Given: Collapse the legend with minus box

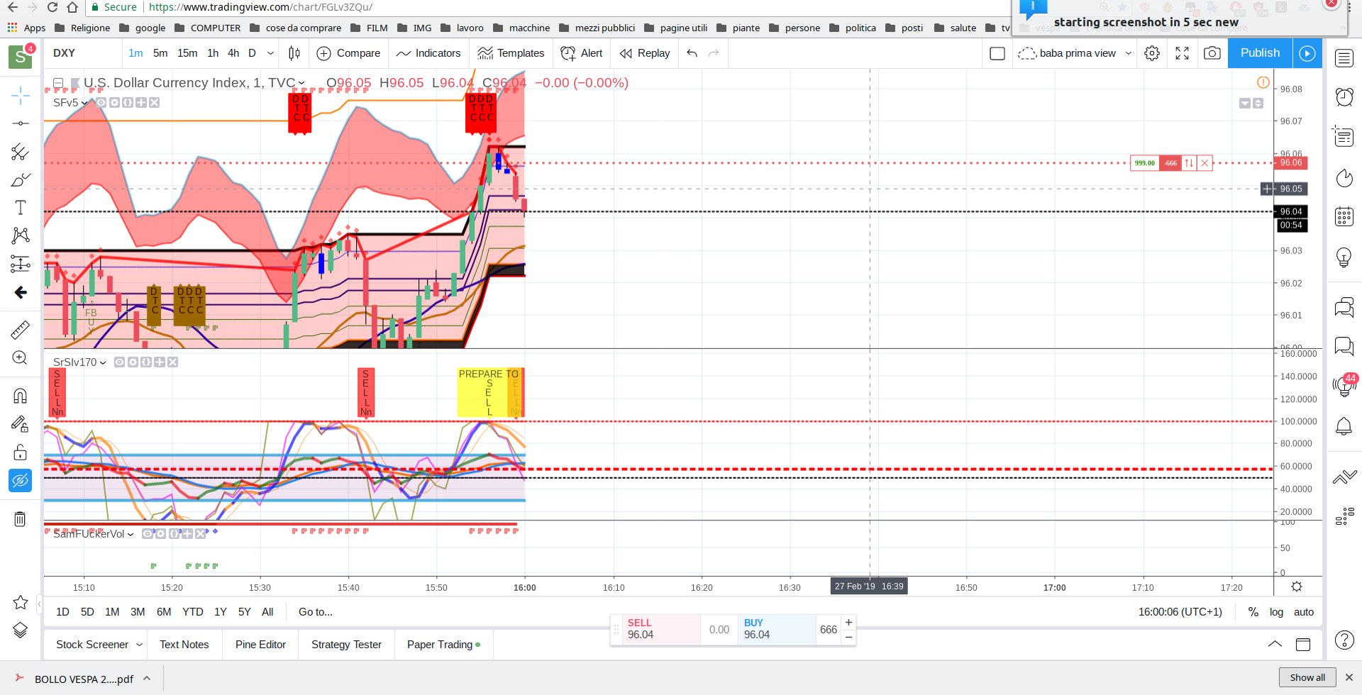Looking at the screenshot, I should 59,83.
